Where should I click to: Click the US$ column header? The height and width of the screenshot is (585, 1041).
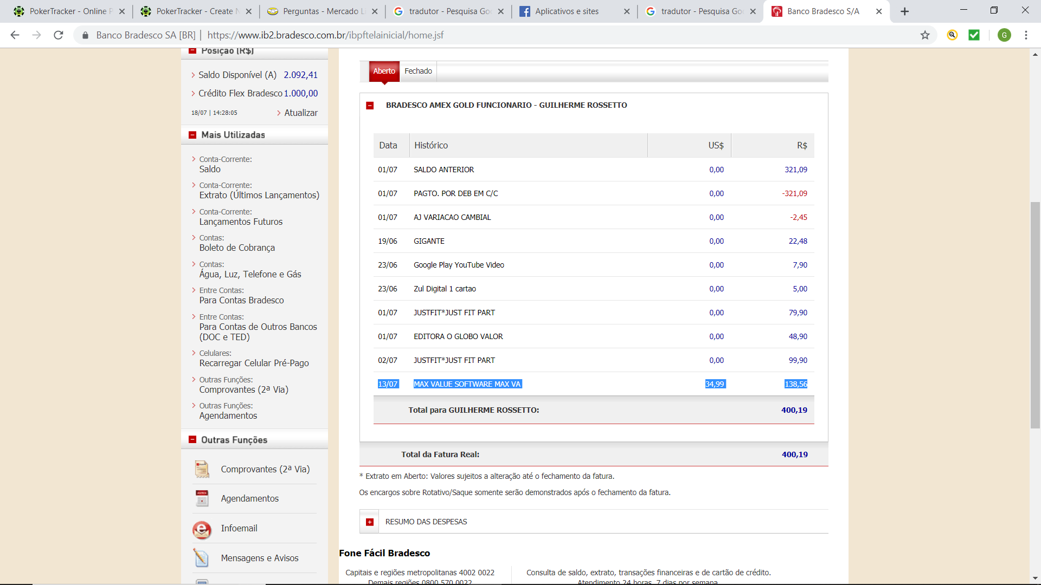[689, 145]
